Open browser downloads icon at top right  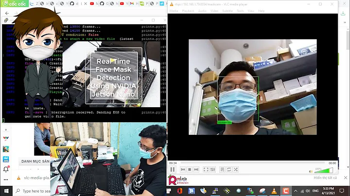point(343,14)
